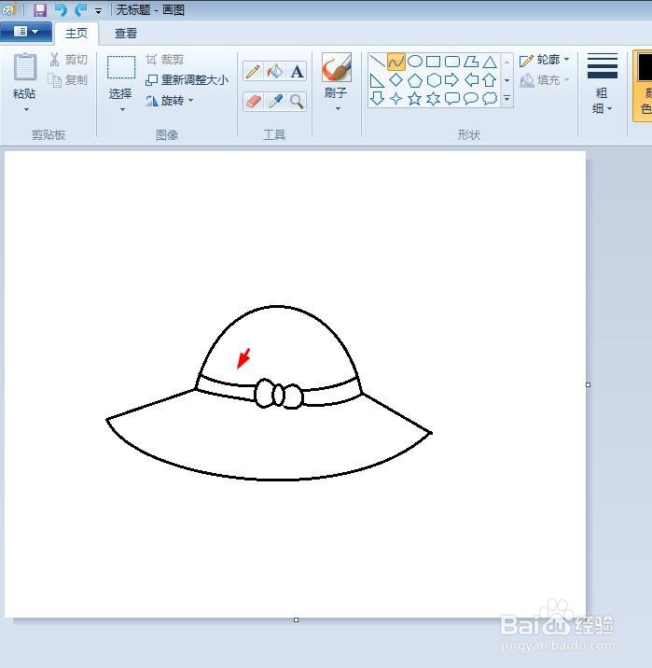
Task: Expand the shapes gallery More arrow
Action: pos(506,98)
